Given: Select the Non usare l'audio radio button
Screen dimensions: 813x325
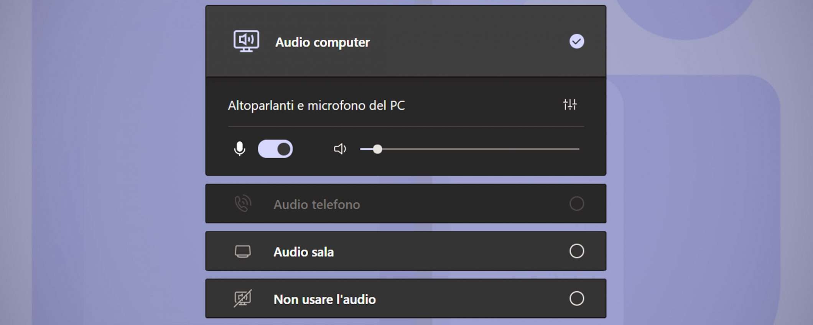Looking at the screenshot, I should [x=576, y=299].
